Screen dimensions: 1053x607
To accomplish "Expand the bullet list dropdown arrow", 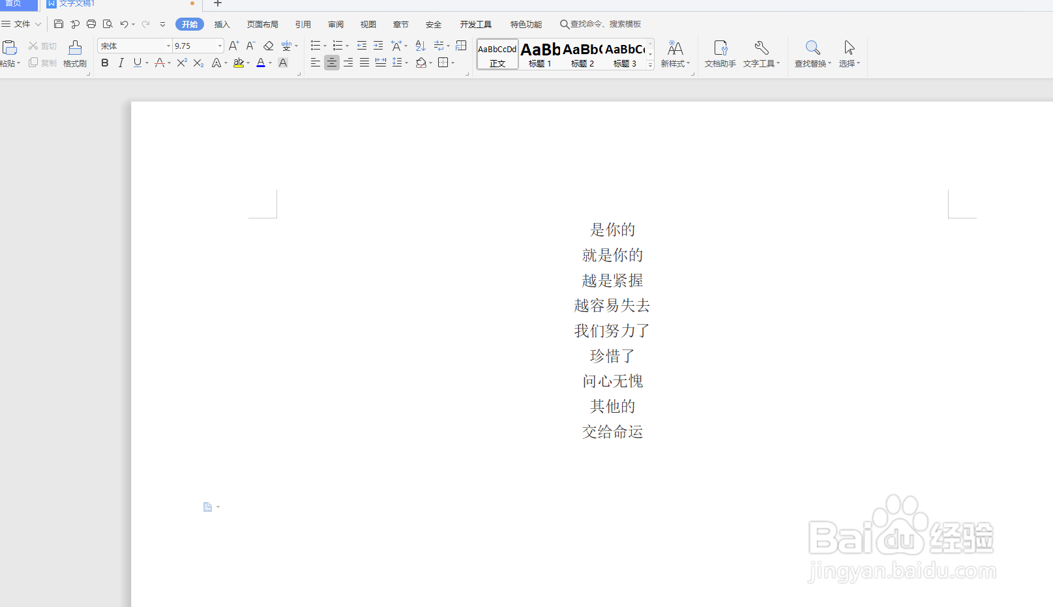I will (x=325, y=46).
